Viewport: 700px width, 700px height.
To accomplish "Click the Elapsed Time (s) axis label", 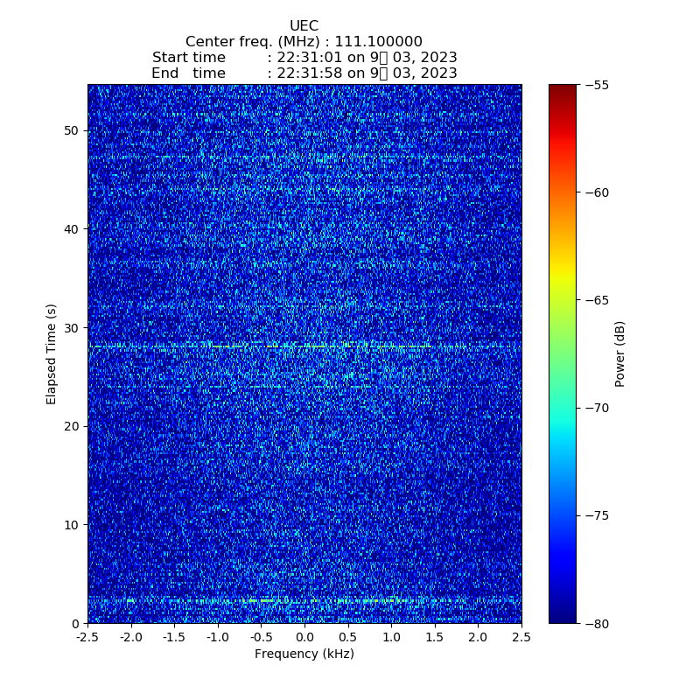I will (x=52, y=353).
